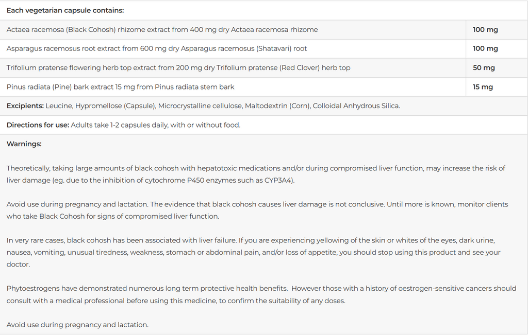The height and width of the screenshot is (335, 528).
Task: Click the 100 mg dosage for Shatavari
Action: point(485,49)
